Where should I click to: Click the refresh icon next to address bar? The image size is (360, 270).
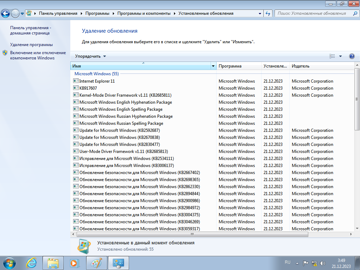[x=268, y=13]
